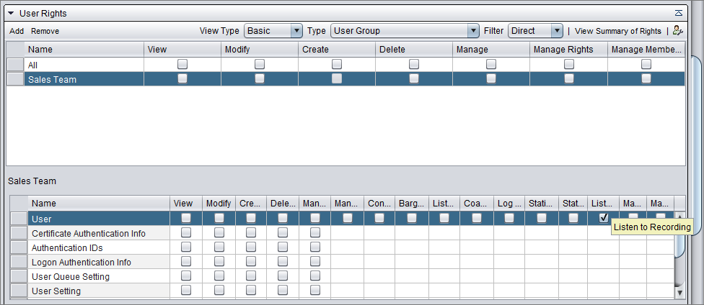
Task: Uncheck the Listen to Recording checkbox for User
Action: 604,218
